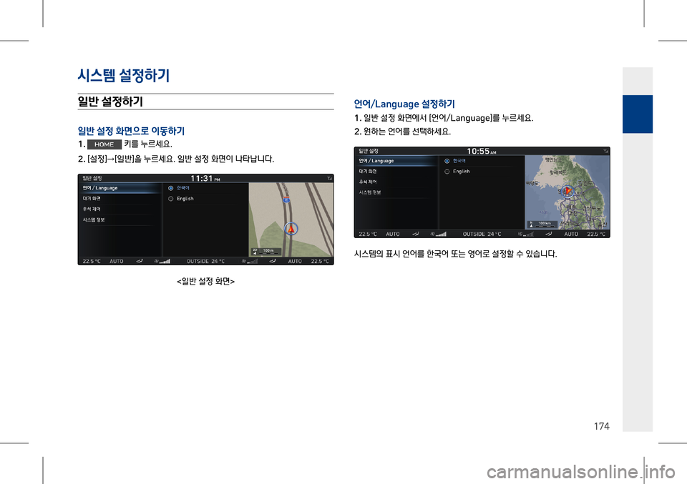The width and height of the screenshot is (687, 484).
Task: Click the vehicle position arrow on the Korea map
Action: 567,191
